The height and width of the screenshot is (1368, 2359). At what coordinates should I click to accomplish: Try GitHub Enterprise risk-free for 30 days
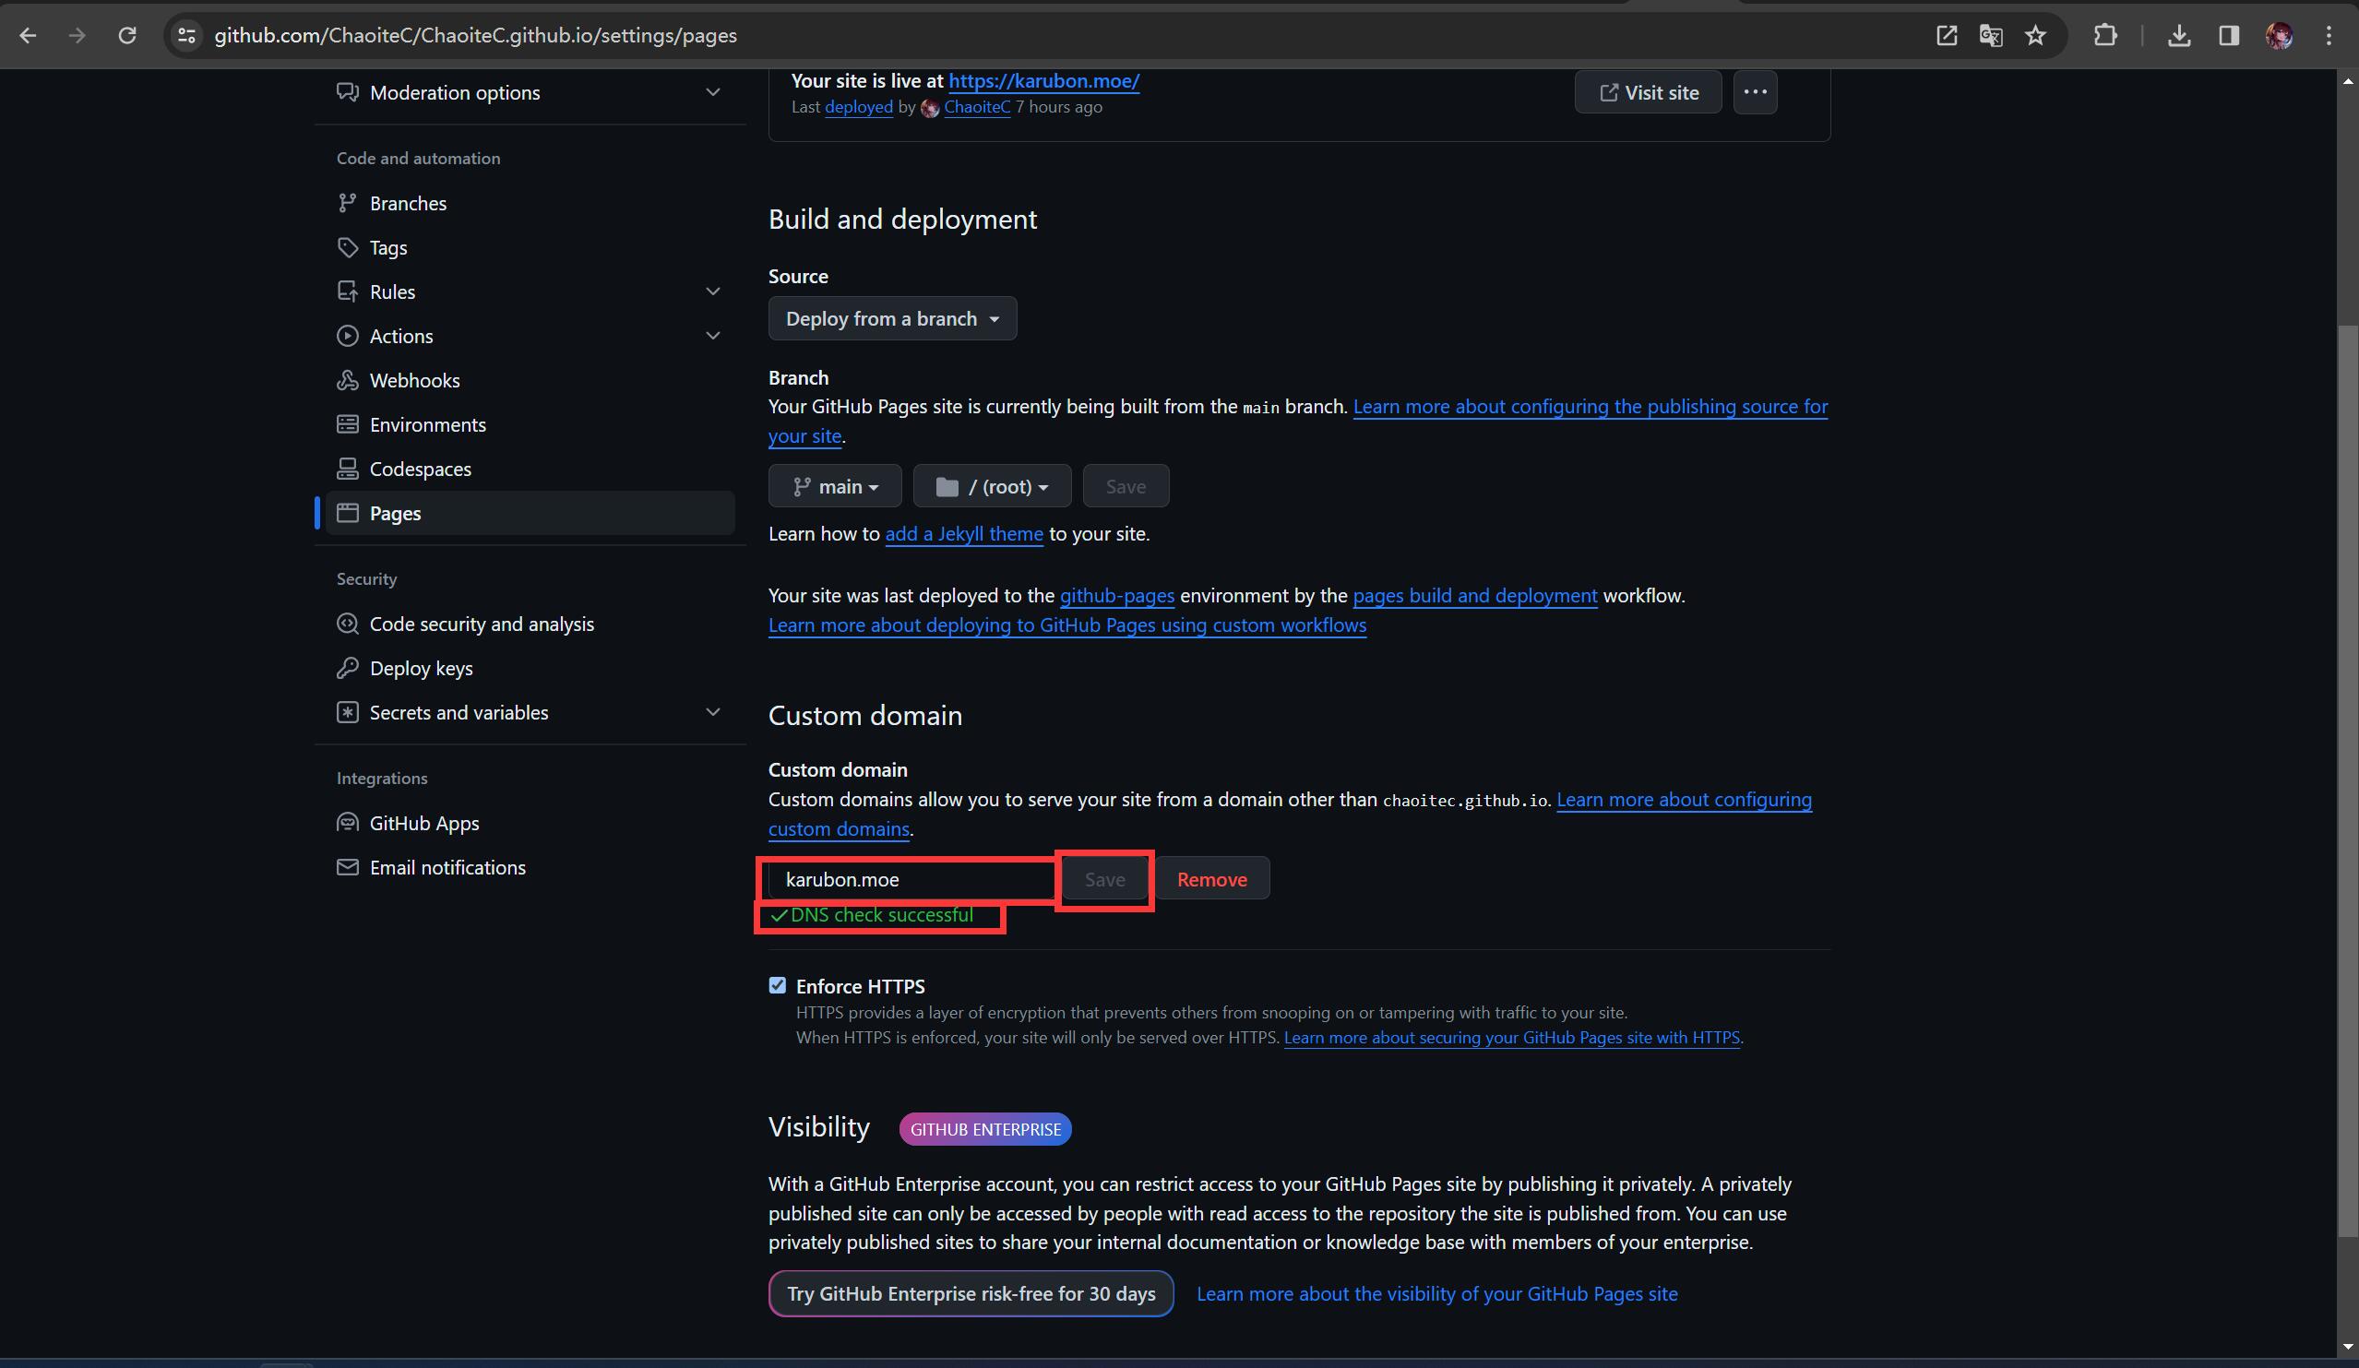971,1293
